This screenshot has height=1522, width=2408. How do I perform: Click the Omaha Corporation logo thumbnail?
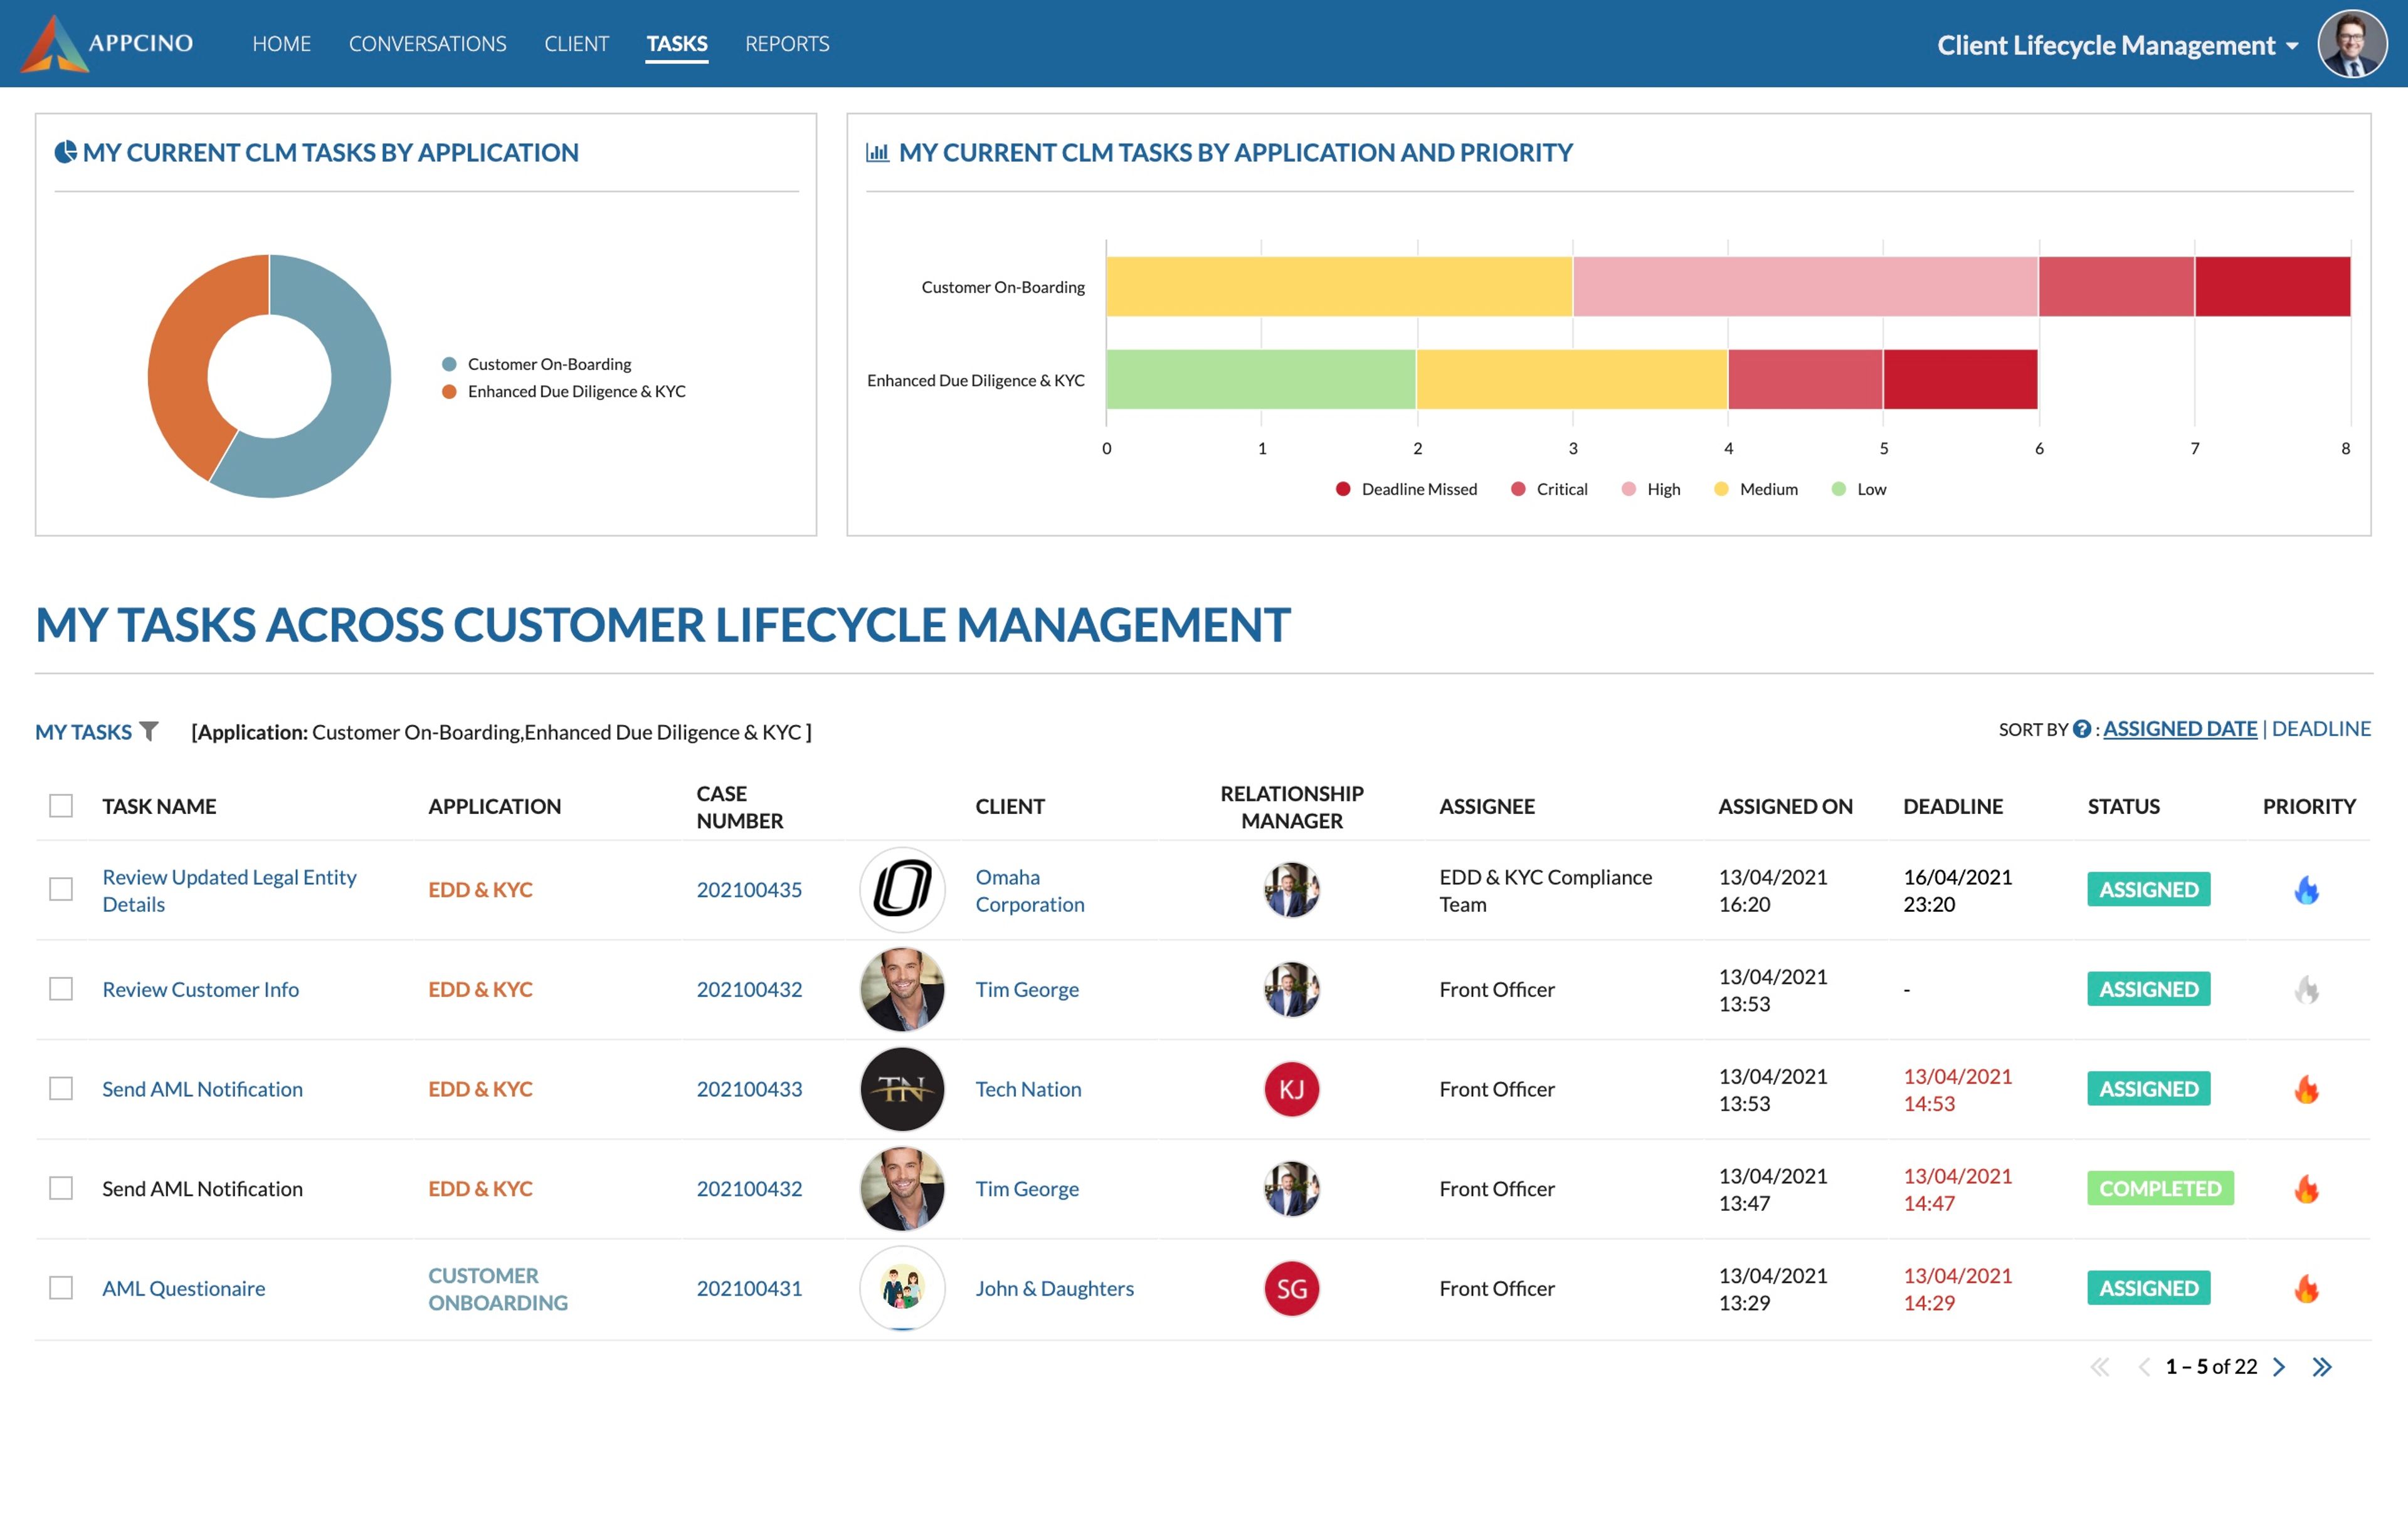coord(902,889)
